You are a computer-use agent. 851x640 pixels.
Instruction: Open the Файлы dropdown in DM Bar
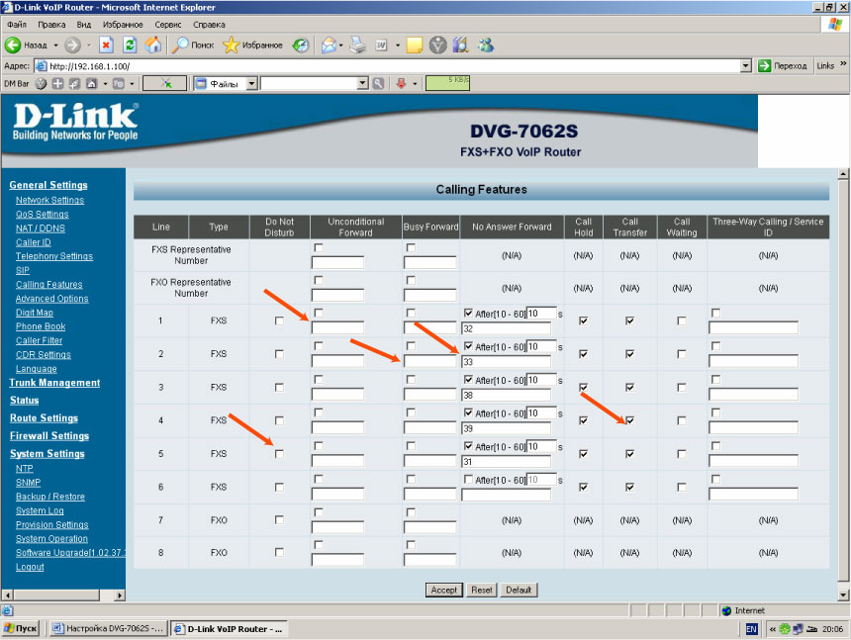[251, 84]
